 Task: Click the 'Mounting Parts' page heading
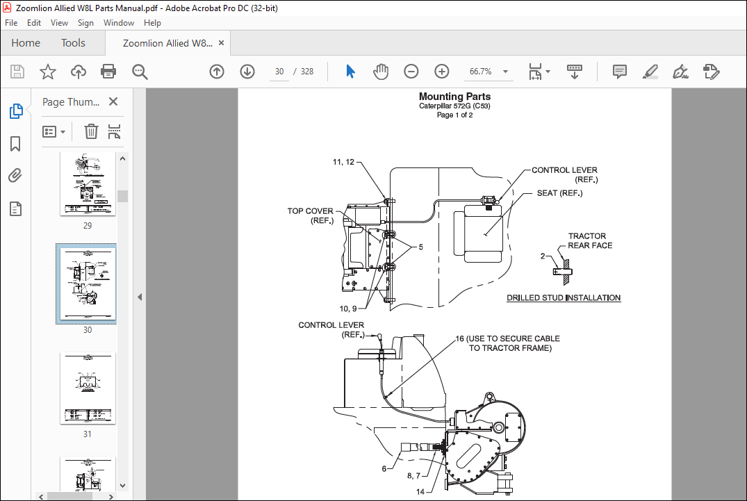(x=454, y=96)
